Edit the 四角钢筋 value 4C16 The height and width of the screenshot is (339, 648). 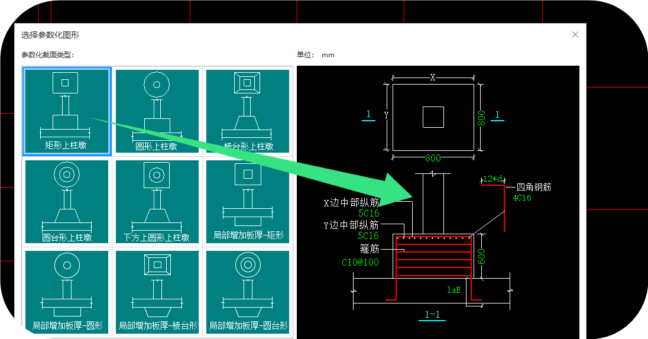(x=522, y=198)
